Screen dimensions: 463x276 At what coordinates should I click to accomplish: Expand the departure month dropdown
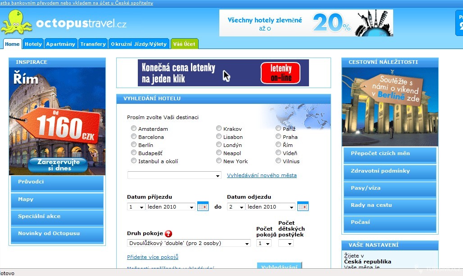click(271, 207)
